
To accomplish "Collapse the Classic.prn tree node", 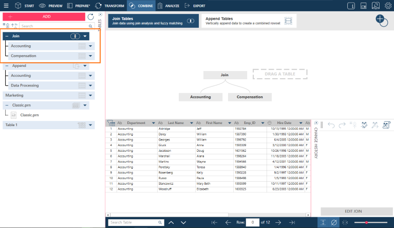I will 7,105.
